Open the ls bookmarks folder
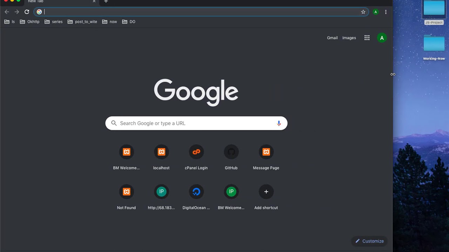This screenshot has width=449, height=252. (x=10, y=22)
